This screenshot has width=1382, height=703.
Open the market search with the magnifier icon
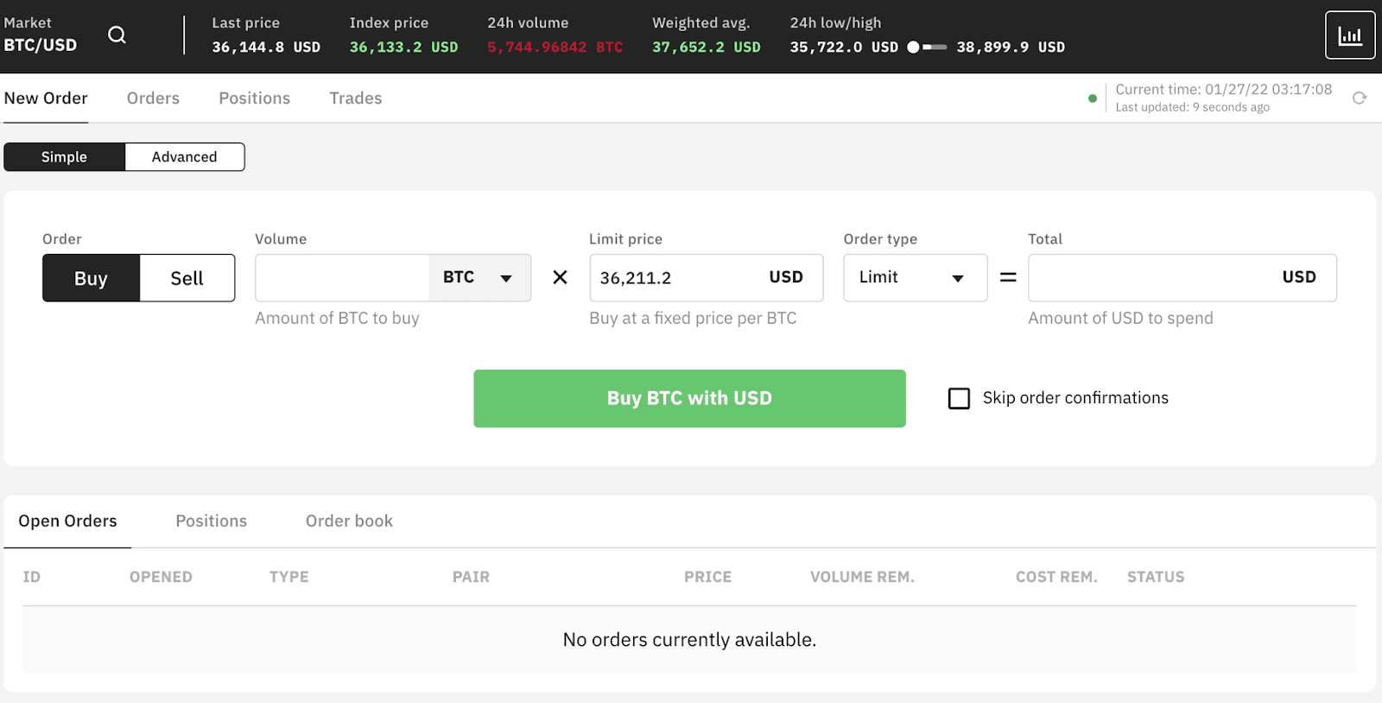tap(117, 35)
